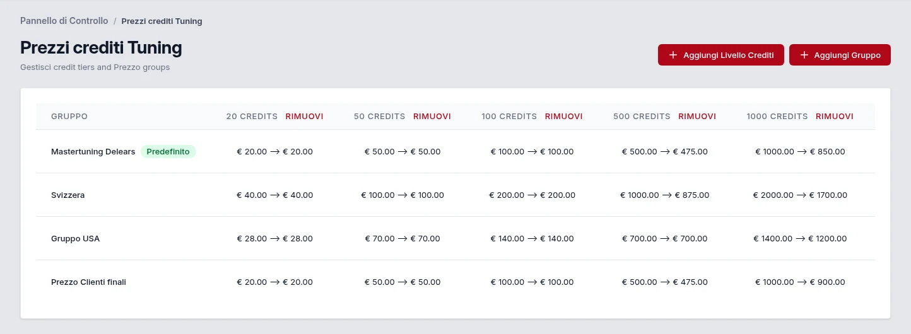Click the € 1000.00 → € 900.00 cell

(800, 282)
